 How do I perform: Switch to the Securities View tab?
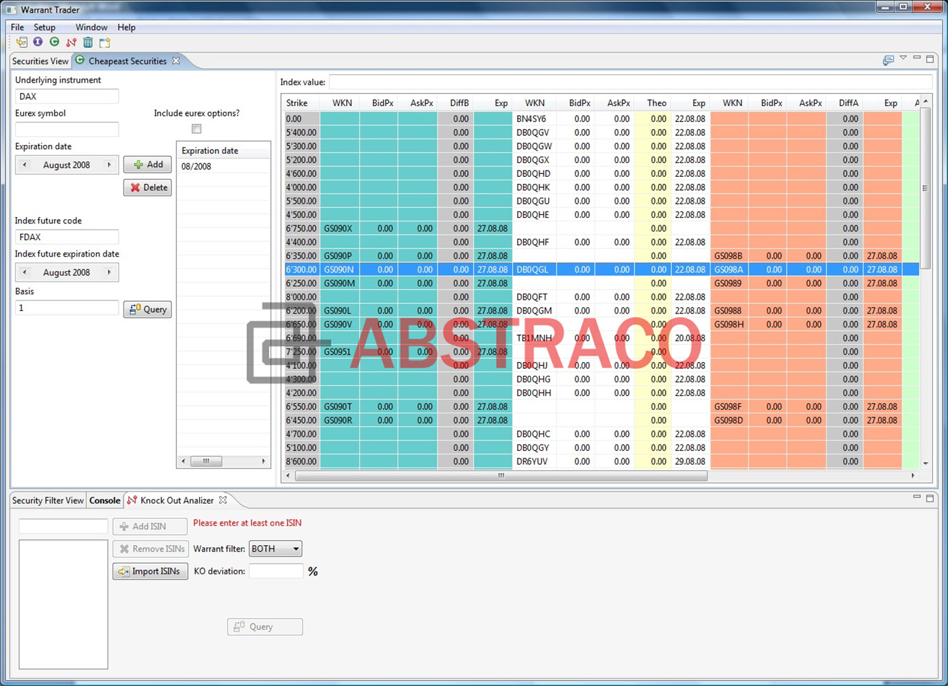pos(40,61)
